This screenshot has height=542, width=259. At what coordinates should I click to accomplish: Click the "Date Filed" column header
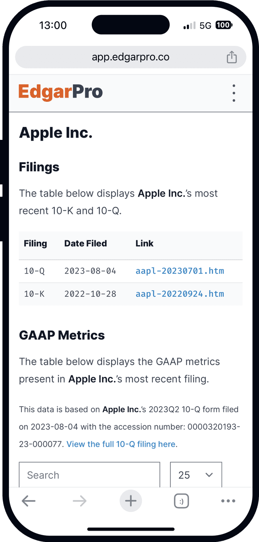pyautogui.click(x=85, y=244)
